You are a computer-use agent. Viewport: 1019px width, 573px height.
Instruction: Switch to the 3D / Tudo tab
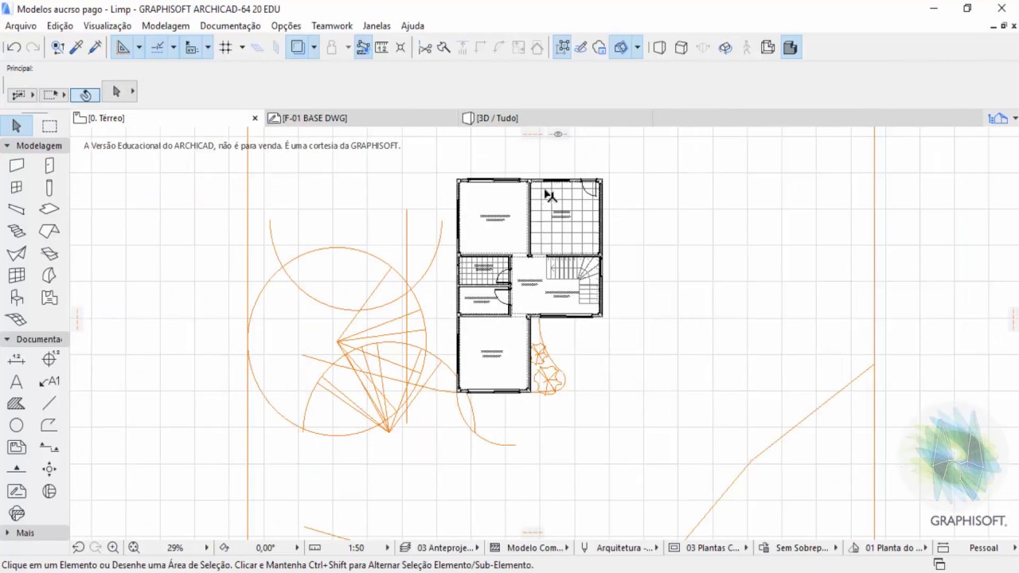pyautogui.click(x=497, y=118)
